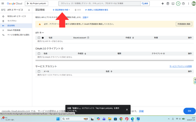Check the select-all box in サービス アカウント table
The height and width of the screenshot is (122, 196).
39,71
